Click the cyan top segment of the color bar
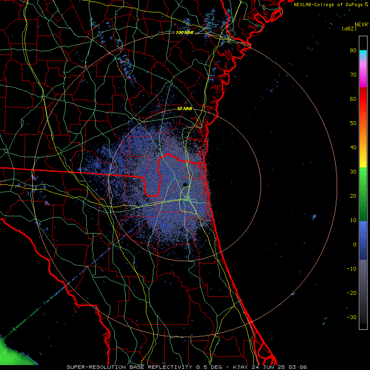 363,54
